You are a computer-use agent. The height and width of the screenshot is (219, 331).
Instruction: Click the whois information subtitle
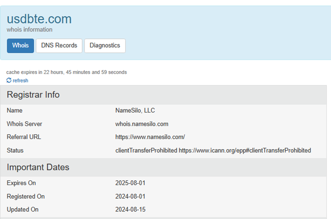coord(30,30)
